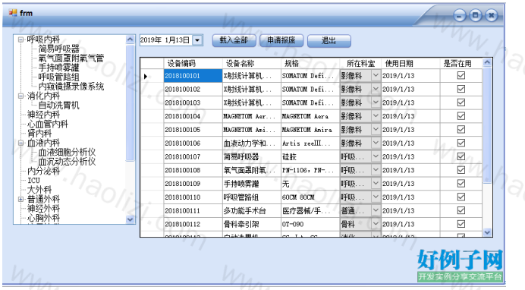
Task: Click grid scrollbar down arrow
Action: point(487,232)
